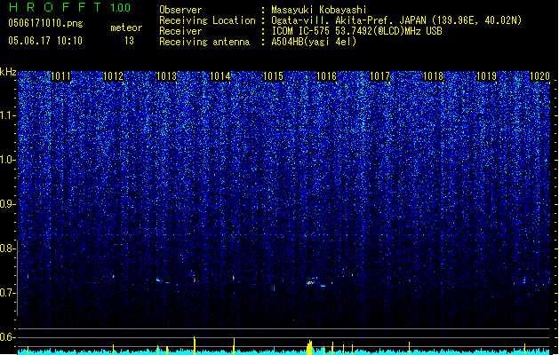Click the kHz axis unit label

(x=8, y=72)
